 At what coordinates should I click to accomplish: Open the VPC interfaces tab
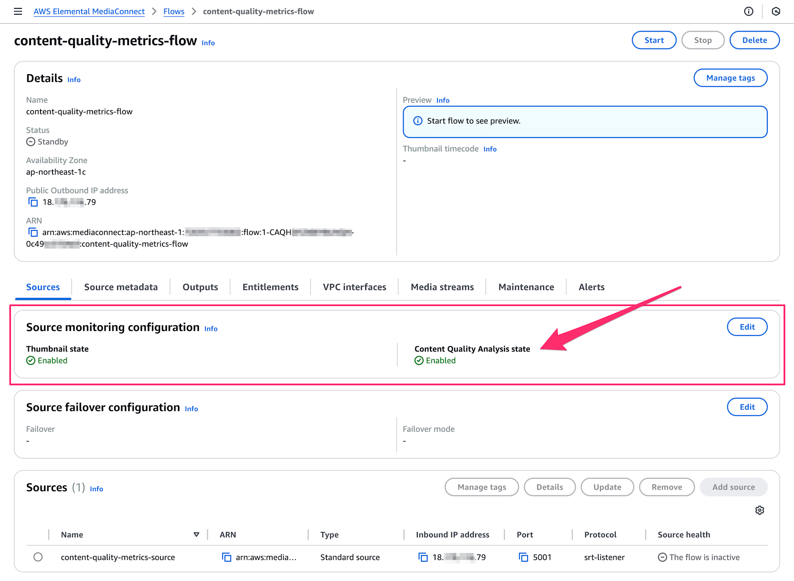[355, 287]
